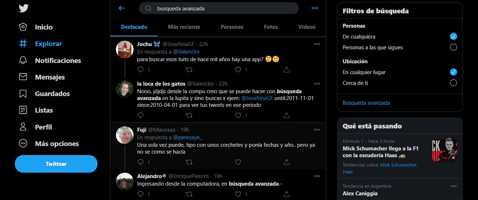Select the 'Personas a las que sigues' option
The width and height of the screenshot is (478, 200).
454,47
